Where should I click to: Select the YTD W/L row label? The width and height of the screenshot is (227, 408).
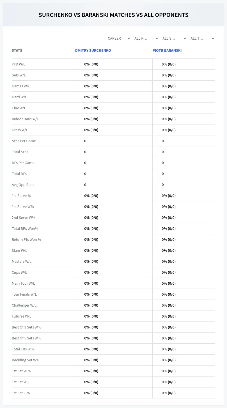tap(19, 64)
